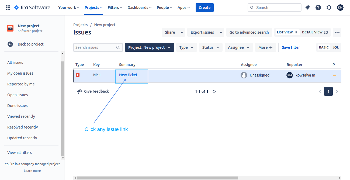Click the Save filter link

tap(291, 47)
